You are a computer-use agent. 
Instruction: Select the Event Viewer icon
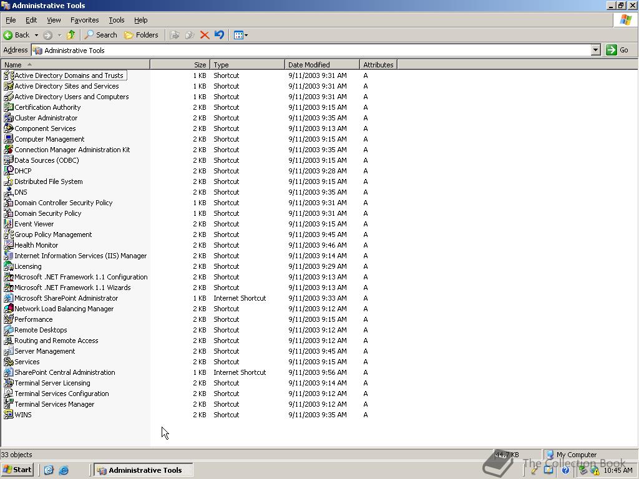click(8, 224)
